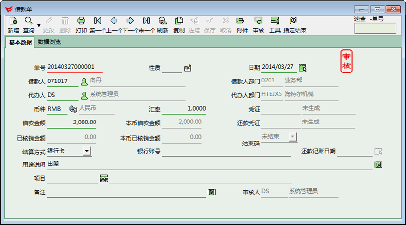406x225 pixels.
Task: Click the 刷新 (Refresh) toolbar icon
Action: (x=162, y=21)
